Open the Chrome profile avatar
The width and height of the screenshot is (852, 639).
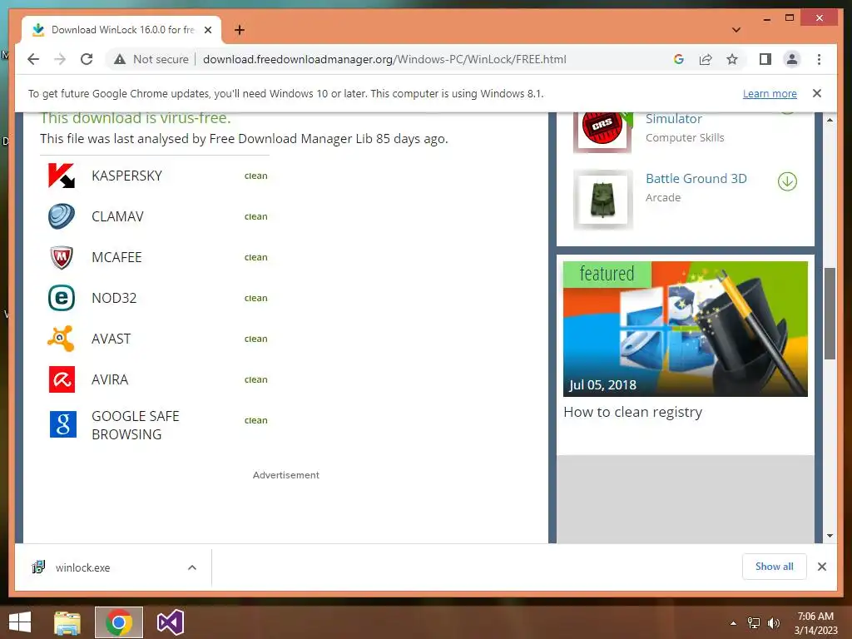point(792,59)
